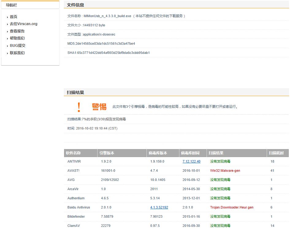The height and width of the screenshot is (229, 290).
Task: Open 查看报告 in the sidebar
Action: (x=17, y=31)
